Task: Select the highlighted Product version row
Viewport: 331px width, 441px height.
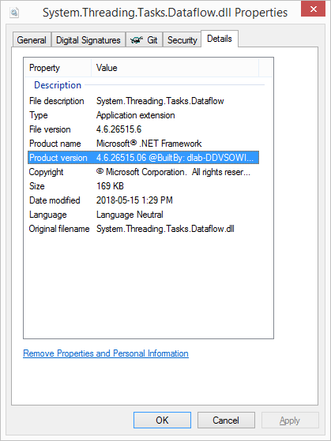Action: (143, 158)
